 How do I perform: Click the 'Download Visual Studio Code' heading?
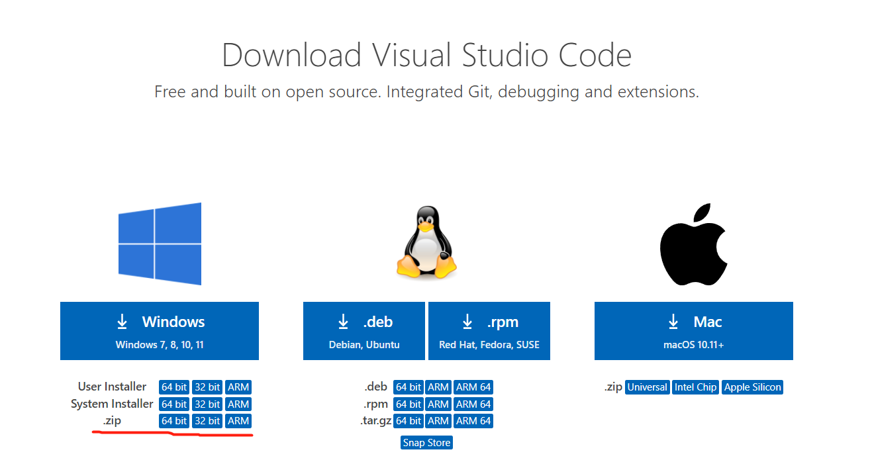coord(426,55)
